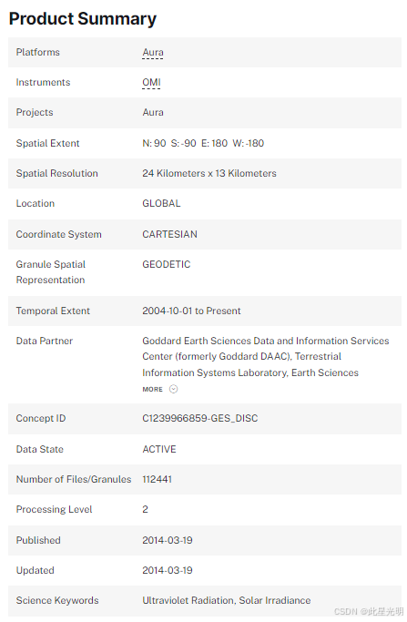
Task: Click the CARTESIAN coordinate system value
Action: pyautogui.click(x=169, y=234)
